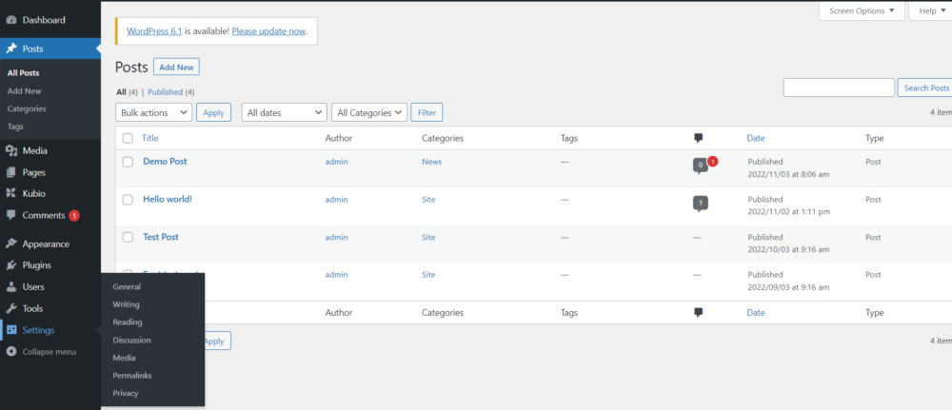Click the Add New button
This screenshot has height=410, width=952.
[176, 68]
